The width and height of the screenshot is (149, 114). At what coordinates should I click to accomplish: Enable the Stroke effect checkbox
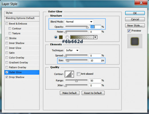point(7,38)
